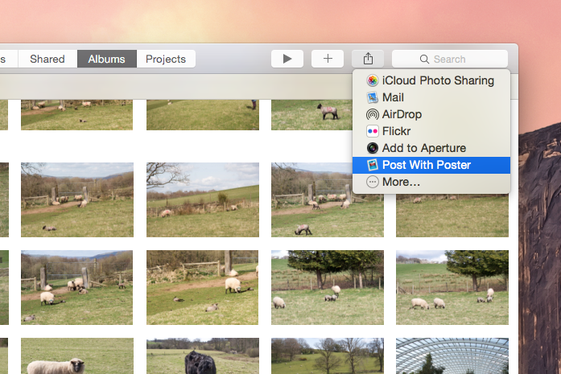The height and width of the screenshot is (374, 561).
Task: Click the ellipsis icon beside More...
Action: pos(373,182)
